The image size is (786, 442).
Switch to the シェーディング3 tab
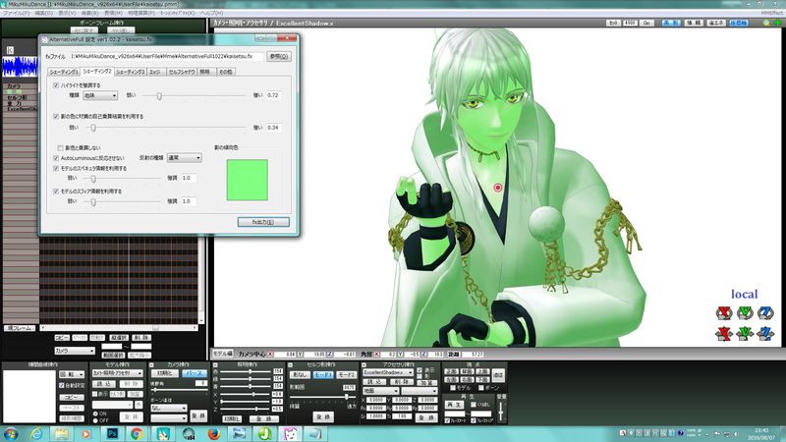point(131,72)
